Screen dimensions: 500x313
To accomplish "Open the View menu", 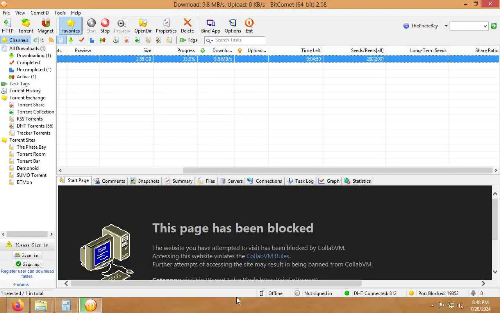I will pos(20,13).
